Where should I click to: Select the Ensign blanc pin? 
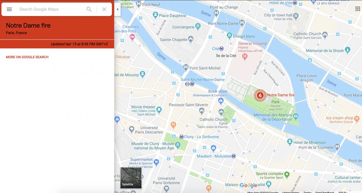[x=229, y=35]
